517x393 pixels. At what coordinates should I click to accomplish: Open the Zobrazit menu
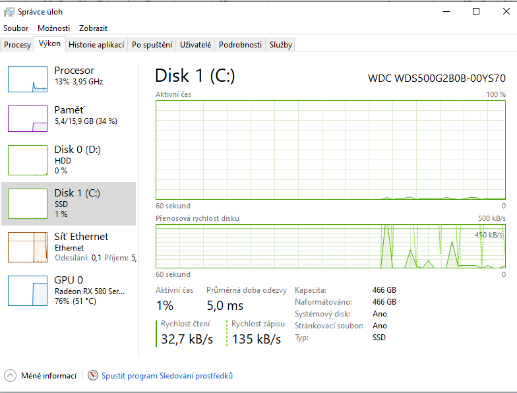[x=93, y=28]
